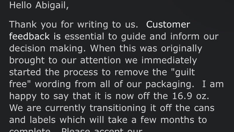Click the "Hello Abigail," greeting line
234x132 pixels.
(x=39, y=6)
